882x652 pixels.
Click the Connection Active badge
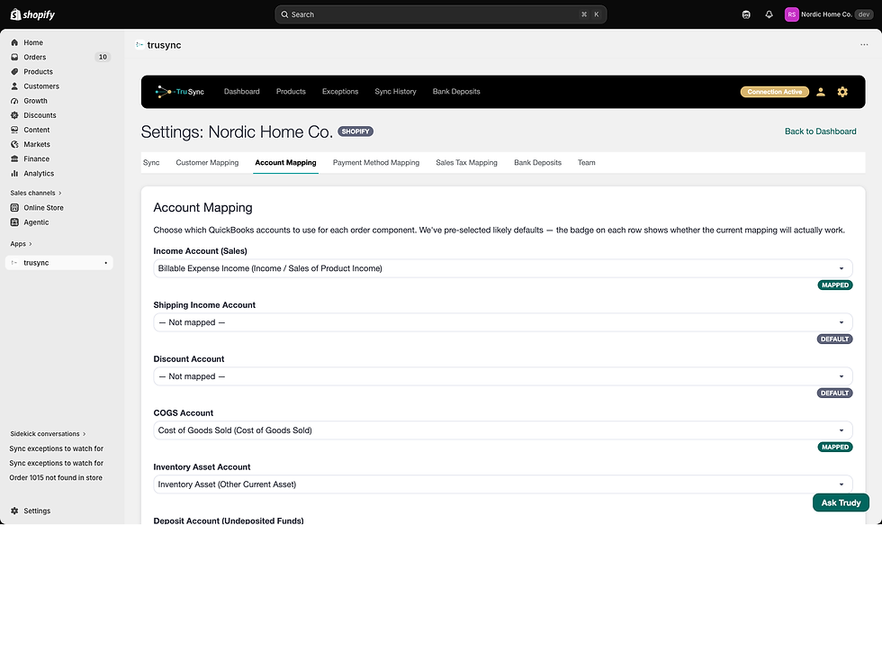[775, 92]
